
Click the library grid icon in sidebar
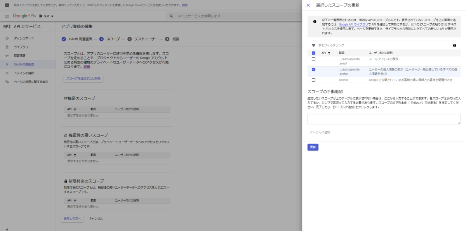click(7, 47)
